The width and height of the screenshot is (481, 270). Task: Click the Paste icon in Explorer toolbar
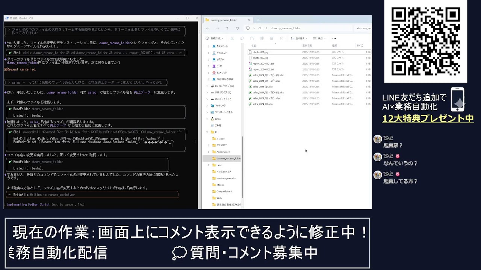[252, 38]
